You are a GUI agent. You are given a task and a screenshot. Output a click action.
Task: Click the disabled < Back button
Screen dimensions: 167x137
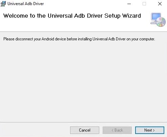point(117,130)
